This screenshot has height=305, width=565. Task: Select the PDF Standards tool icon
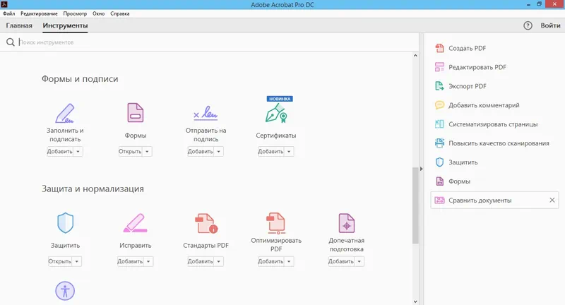point(206,223)
